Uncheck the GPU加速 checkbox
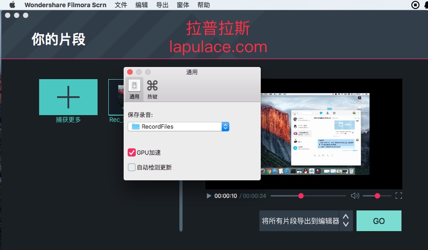Viewport: 428px width, 250px height. pyautogui.click(x=132, y=152)
